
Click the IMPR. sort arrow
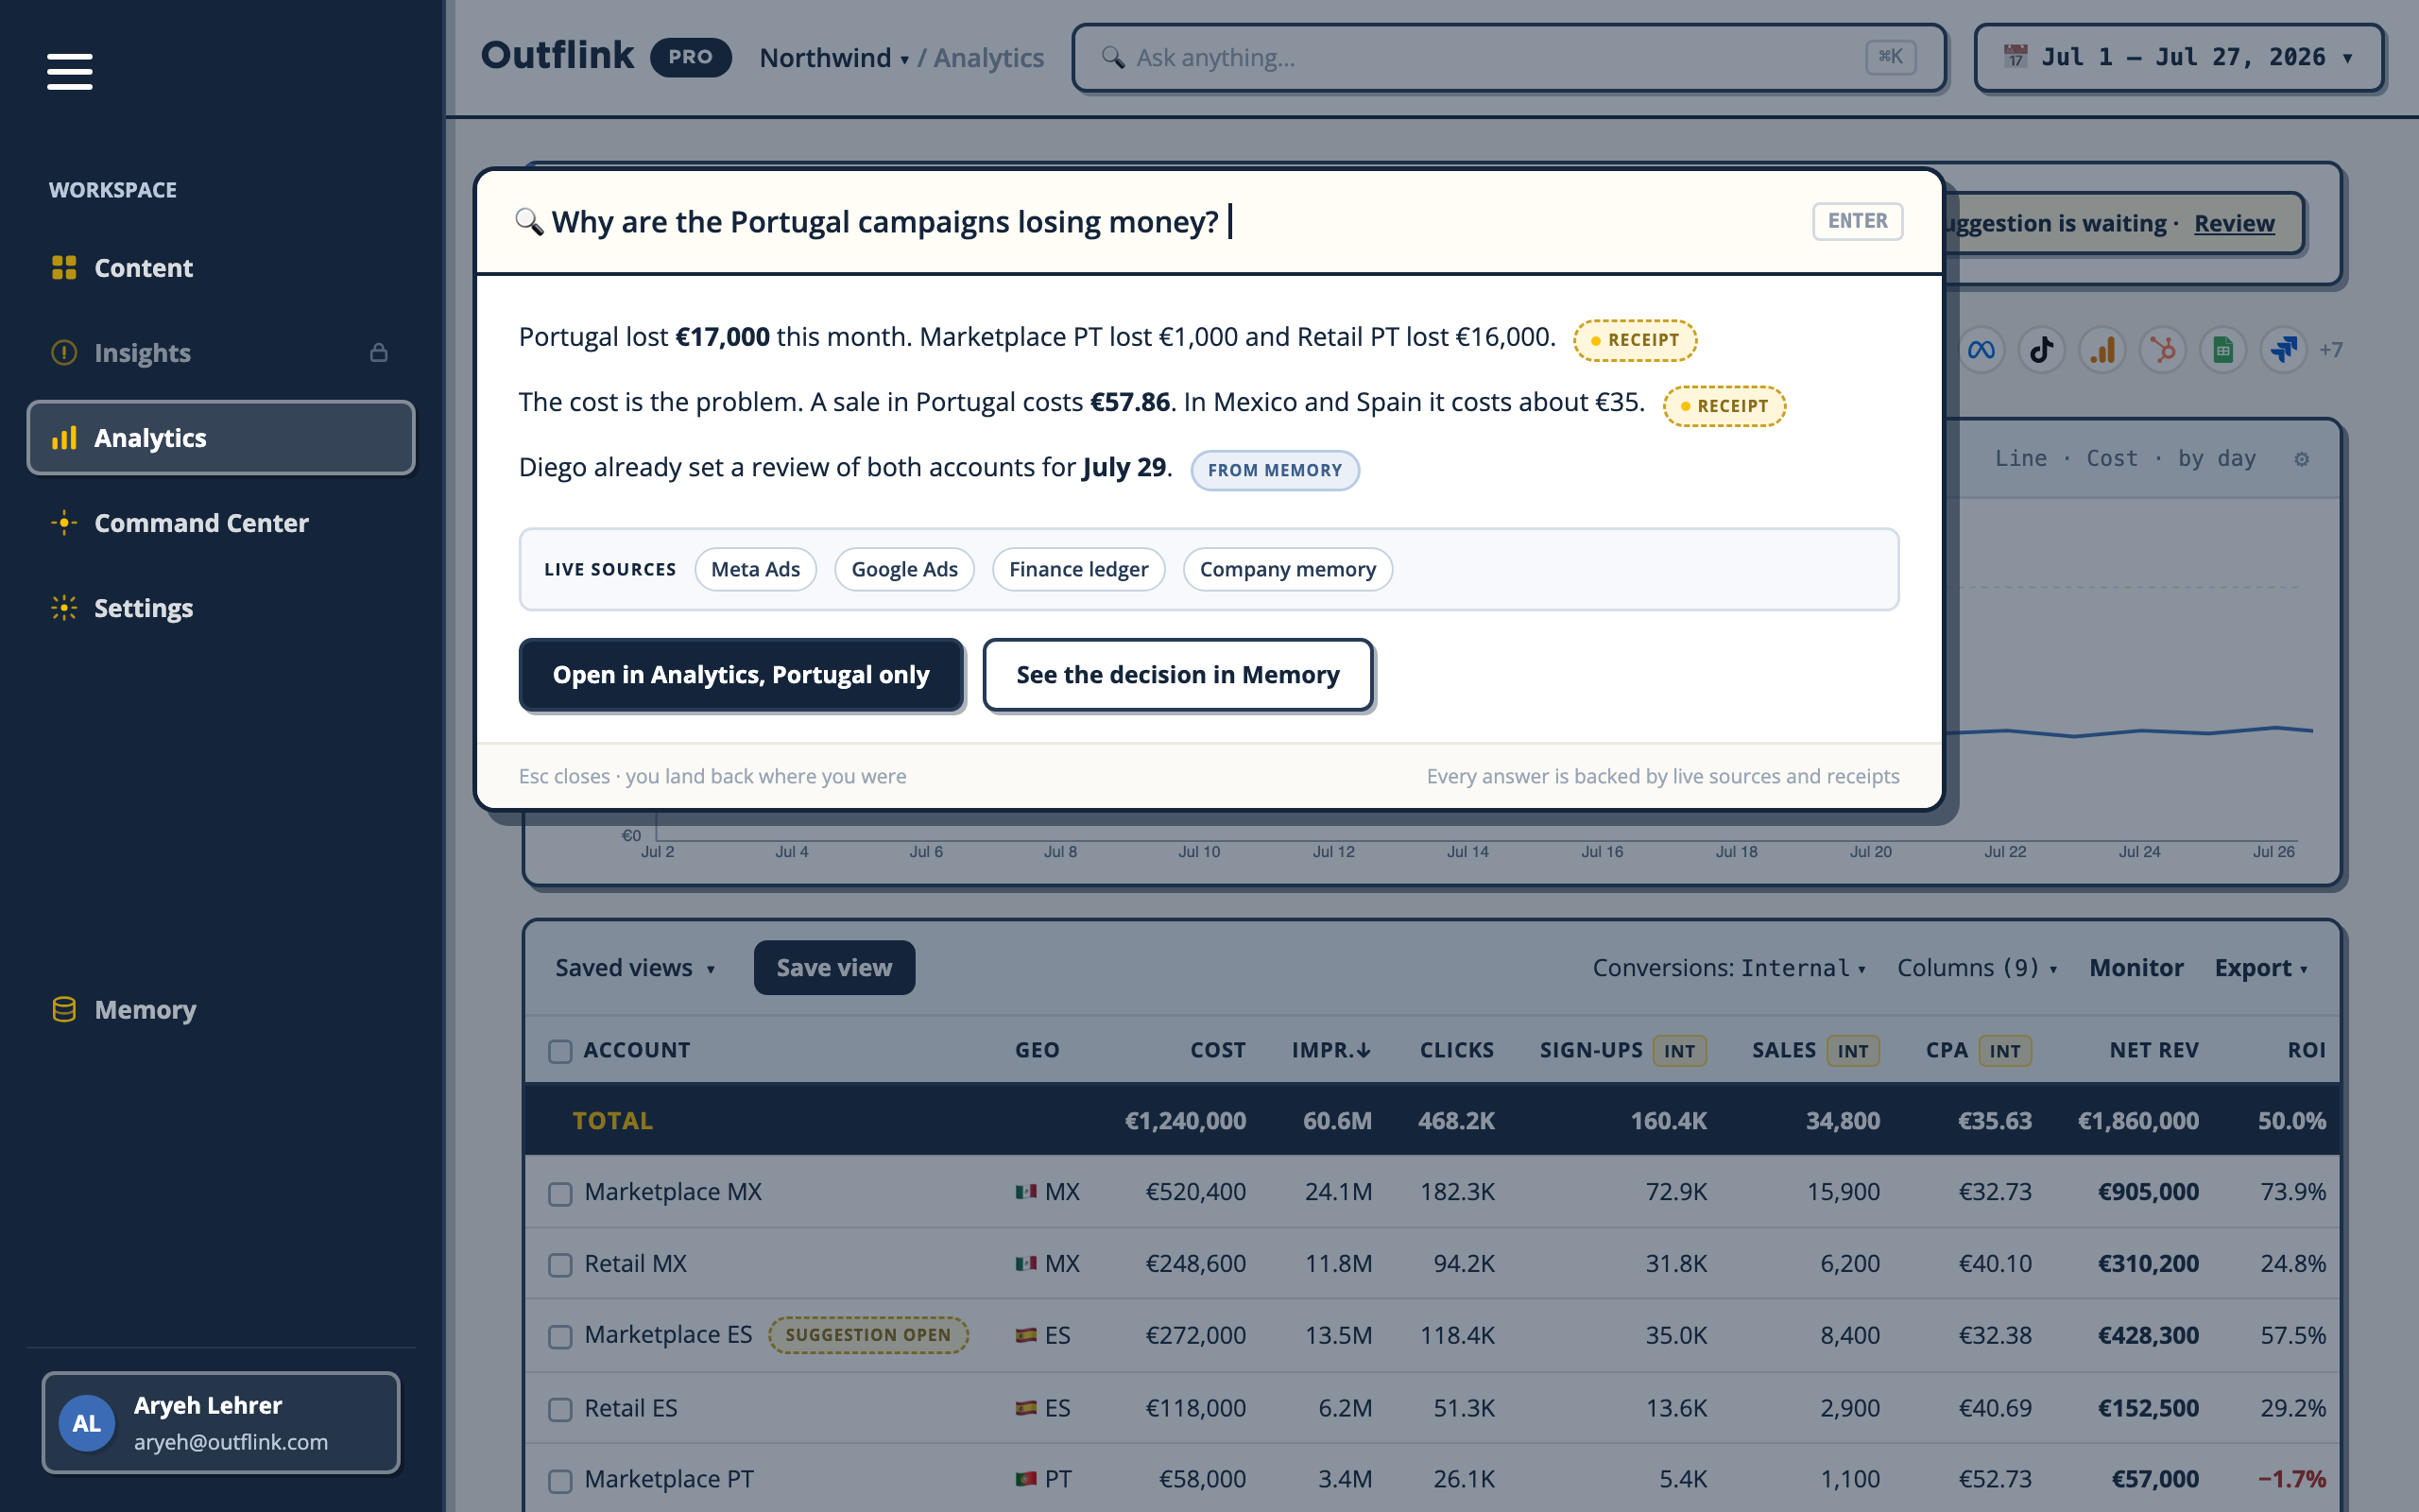pyautogui.click(x=1364, y=1050)
